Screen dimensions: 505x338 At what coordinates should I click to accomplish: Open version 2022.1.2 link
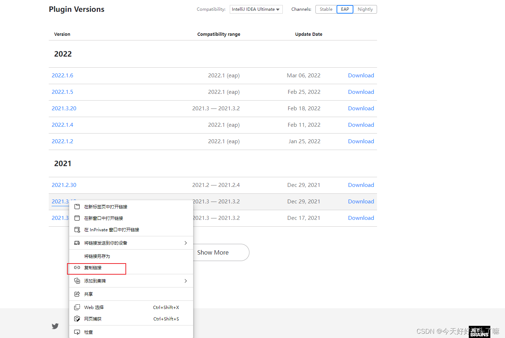click(62, 141)
